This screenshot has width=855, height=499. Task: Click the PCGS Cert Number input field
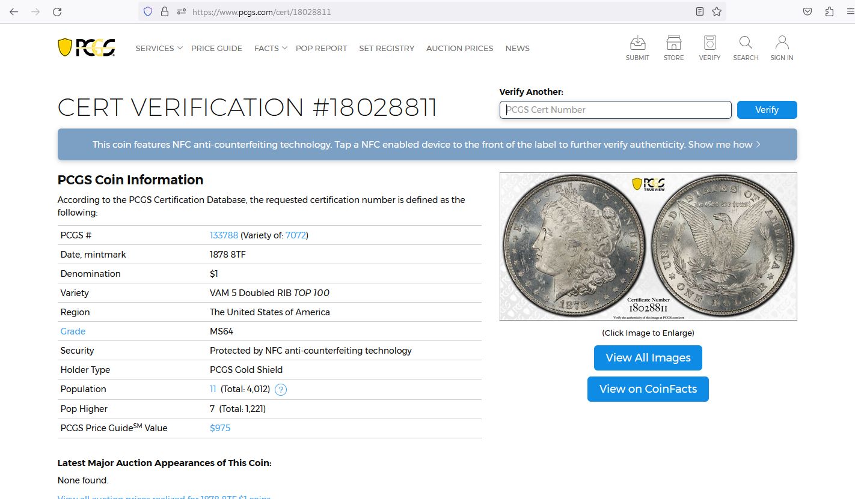(615, 110)
